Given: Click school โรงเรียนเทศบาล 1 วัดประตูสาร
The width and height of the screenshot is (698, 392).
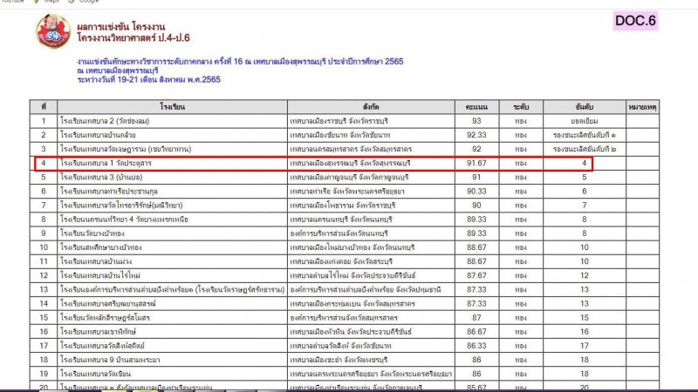Looking at the screenshot, I should pos(106,163).
